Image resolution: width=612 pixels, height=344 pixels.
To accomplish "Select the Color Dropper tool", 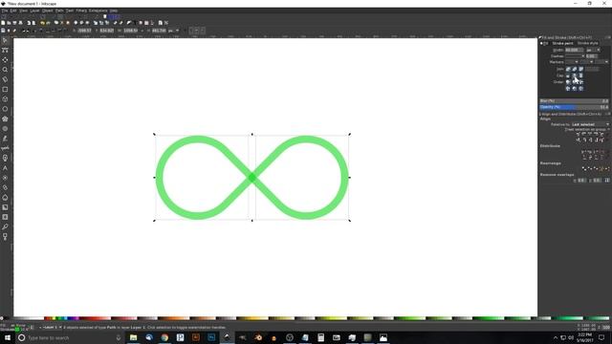I will point(5,226).
